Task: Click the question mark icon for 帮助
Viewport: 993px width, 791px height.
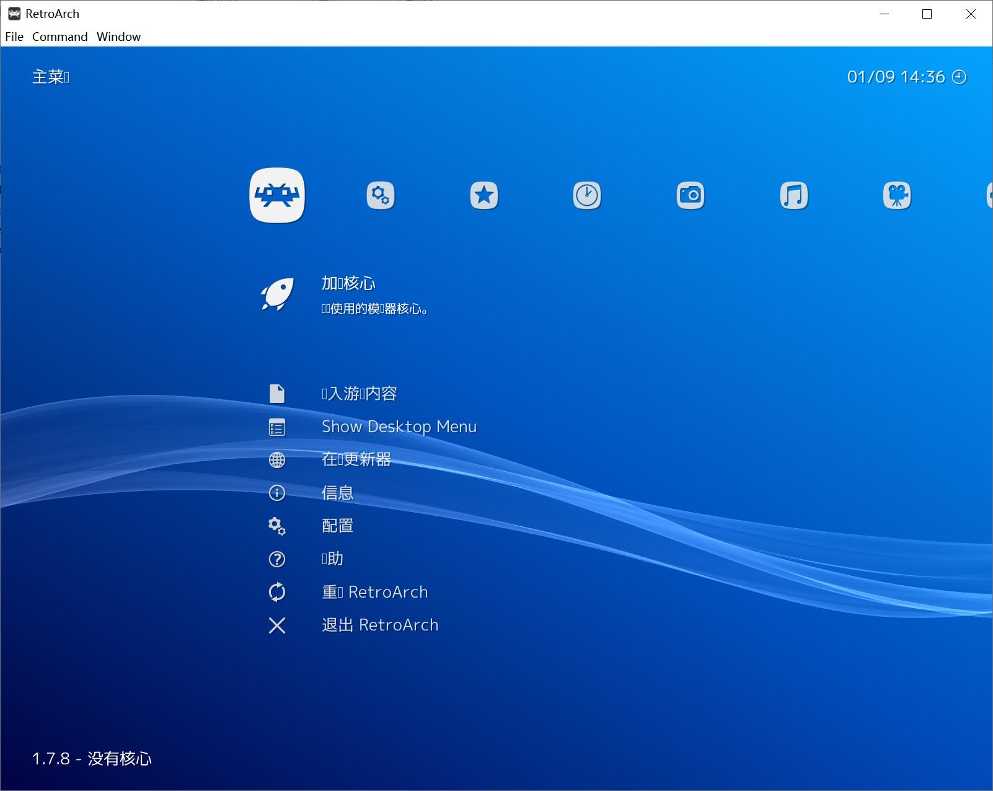Action: pos(277,559)
